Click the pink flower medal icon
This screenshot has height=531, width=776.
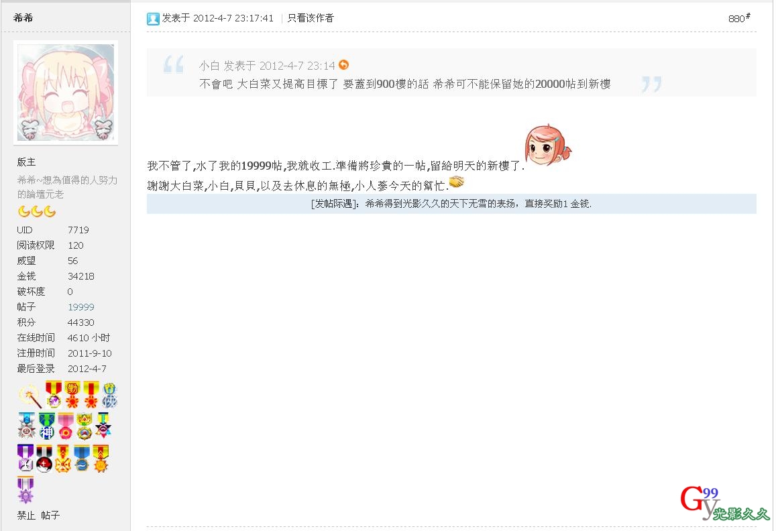click(65, 426)
